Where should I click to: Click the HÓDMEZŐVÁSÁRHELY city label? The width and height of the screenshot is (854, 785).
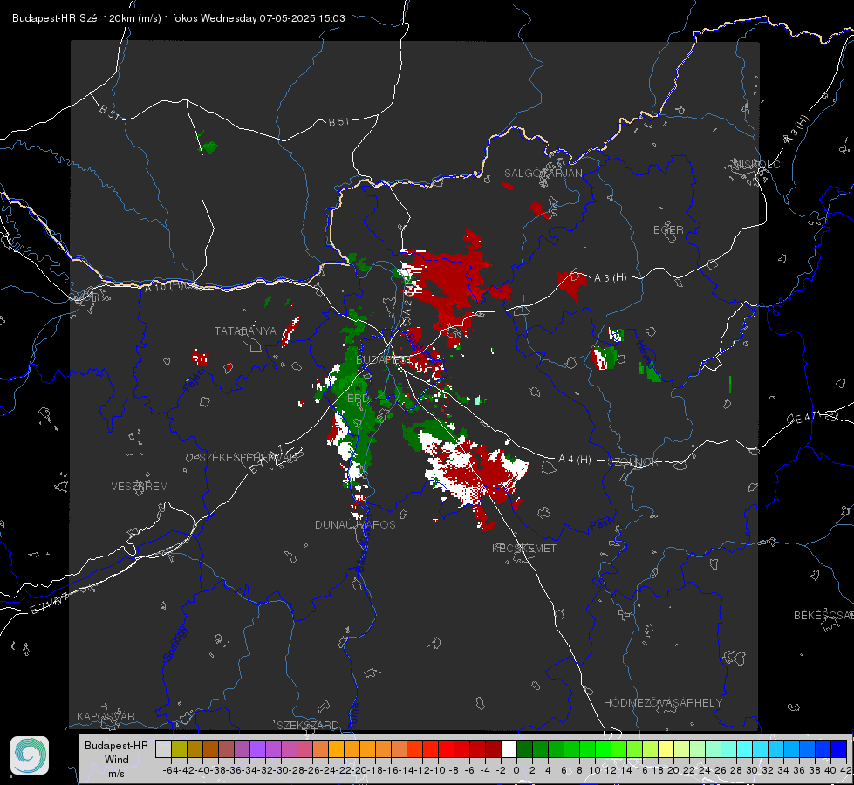(662, 703)
